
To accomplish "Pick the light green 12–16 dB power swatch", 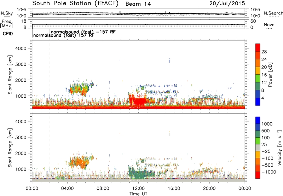I will [258, 78].
